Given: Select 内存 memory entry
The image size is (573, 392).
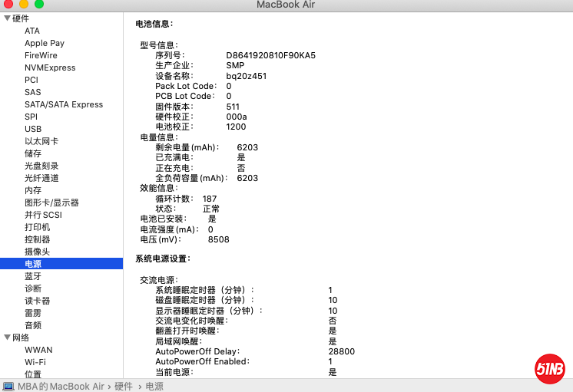Looking at the screenshot, I should coord(33,190).
